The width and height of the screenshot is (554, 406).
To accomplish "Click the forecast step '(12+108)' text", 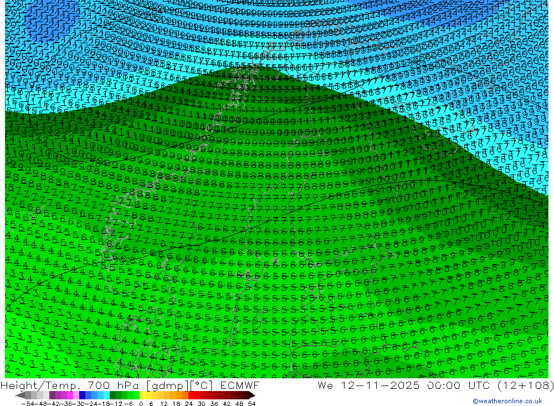I will tap(525, 385).
